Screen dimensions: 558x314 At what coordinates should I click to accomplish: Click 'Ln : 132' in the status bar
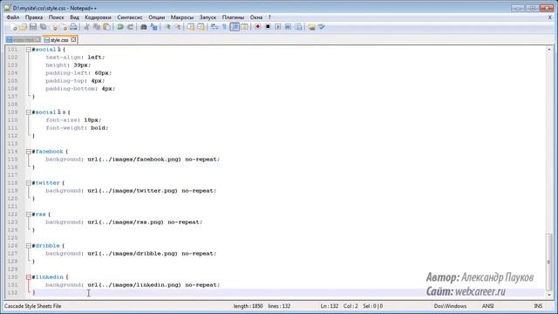[330, 306]
